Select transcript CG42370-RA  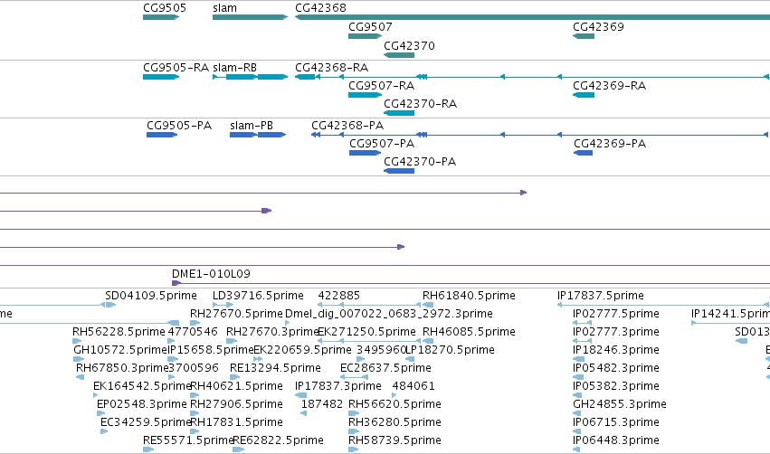pyautogui.click(x=420, y=104)
